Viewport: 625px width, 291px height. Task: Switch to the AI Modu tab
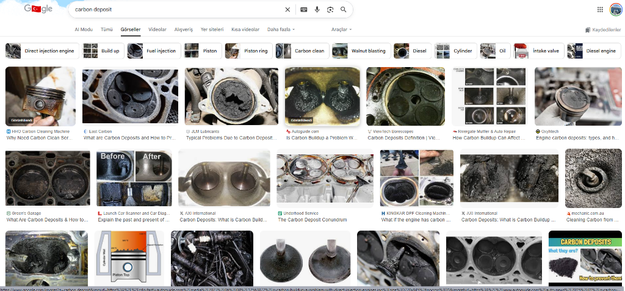point(84,29)
